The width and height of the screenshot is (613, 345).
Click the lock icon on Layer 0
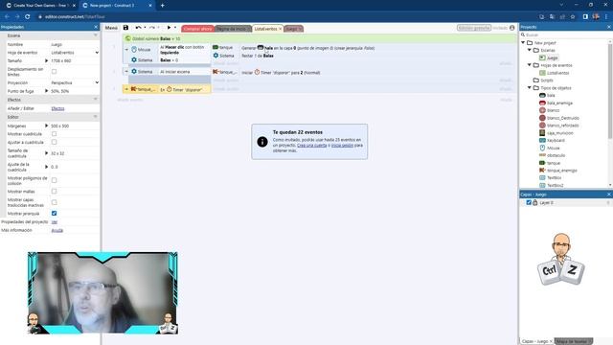click(534, 202)
